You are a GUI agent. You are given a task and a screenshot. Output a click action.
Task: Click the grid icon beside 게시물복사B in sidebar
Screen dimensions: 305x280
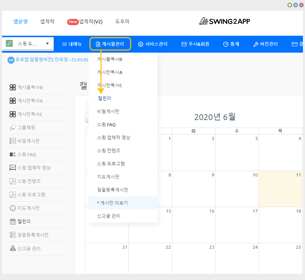13,87
